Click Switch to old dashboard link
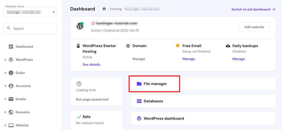Image resolution: width=282 pixels, height=130 pixels. pyautogui.click(x=251, y=9)
